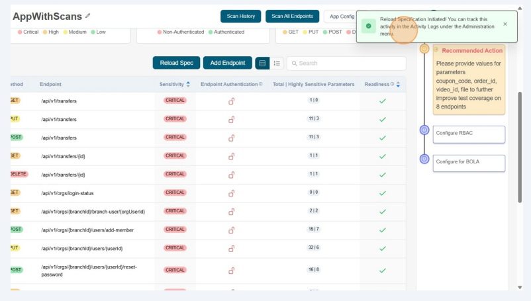Screen dimensions: 531x301
Task: Toggle High legend item
Action: pyautogui.click(x=51, y=32)
